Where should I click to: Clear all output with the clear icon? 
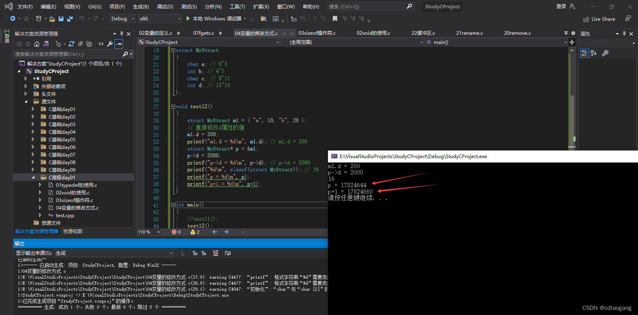point(216,253)
